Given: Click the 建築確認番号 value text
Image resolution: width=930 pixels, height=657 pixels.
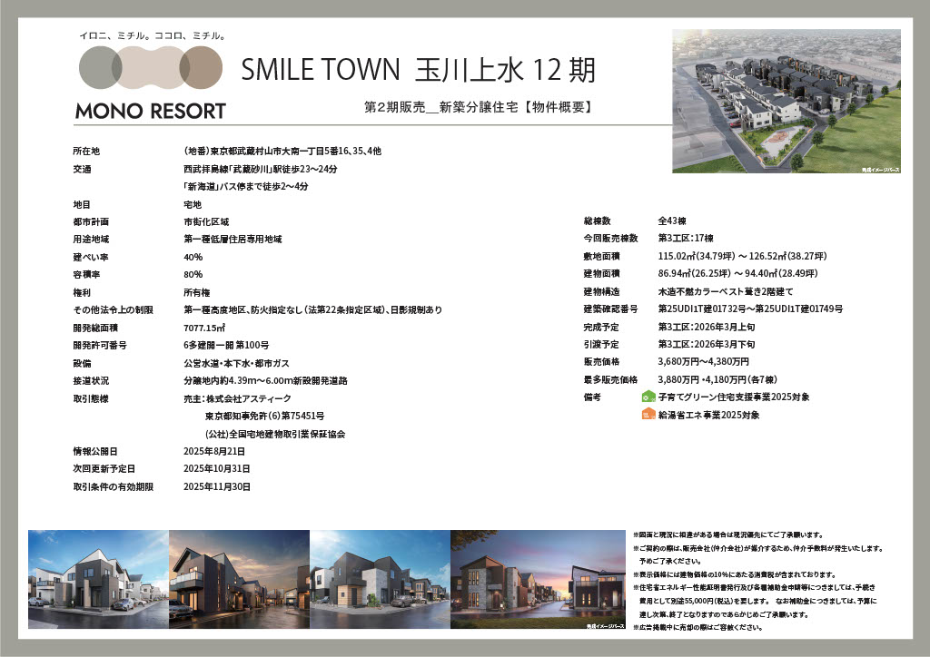Looking at the screenshot, I should [750, 309].
